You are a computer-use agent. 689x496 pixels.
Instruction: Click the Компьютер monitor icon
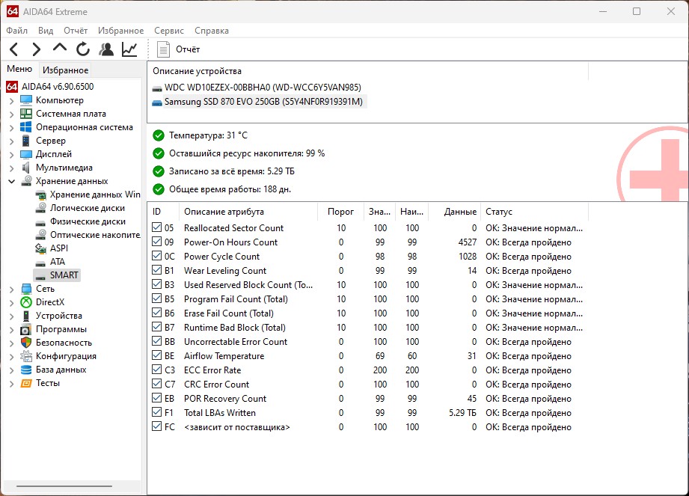(x=26, y=100)
